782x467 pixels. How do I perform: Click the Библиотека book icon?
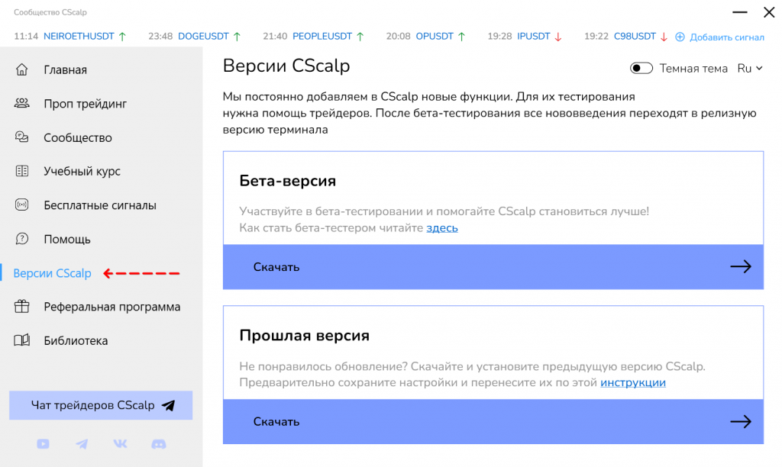[22, 340]
